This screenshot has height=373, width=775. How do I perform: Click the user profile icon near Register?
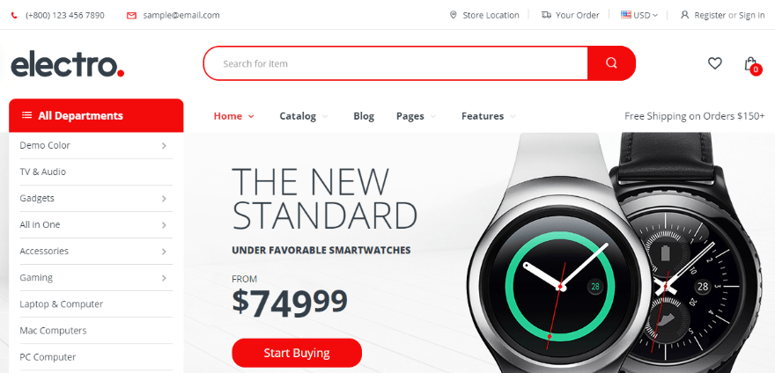tap(684, 15)
